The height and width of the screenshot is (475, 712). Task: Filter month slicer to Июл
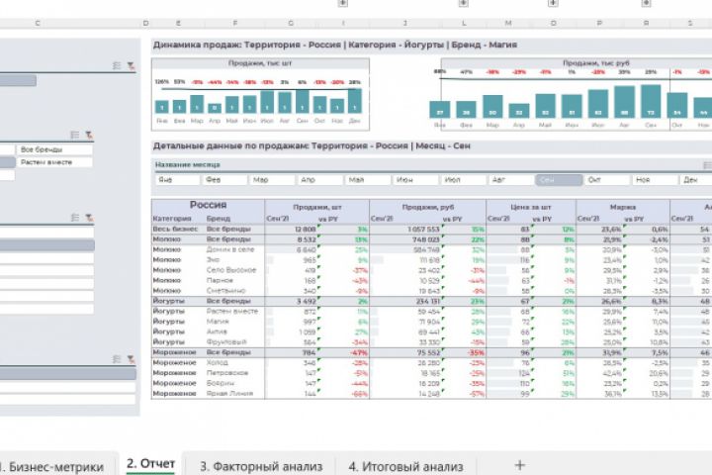464,180
